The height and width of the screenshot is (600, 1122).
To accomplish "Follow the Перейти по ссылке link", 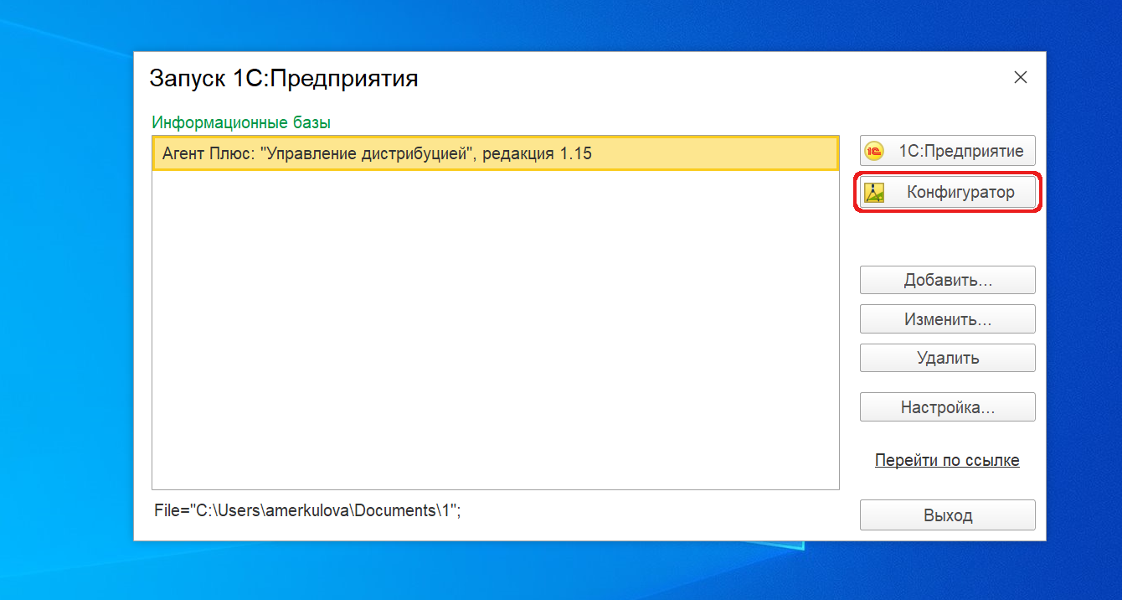I will (x=947, y=460).
